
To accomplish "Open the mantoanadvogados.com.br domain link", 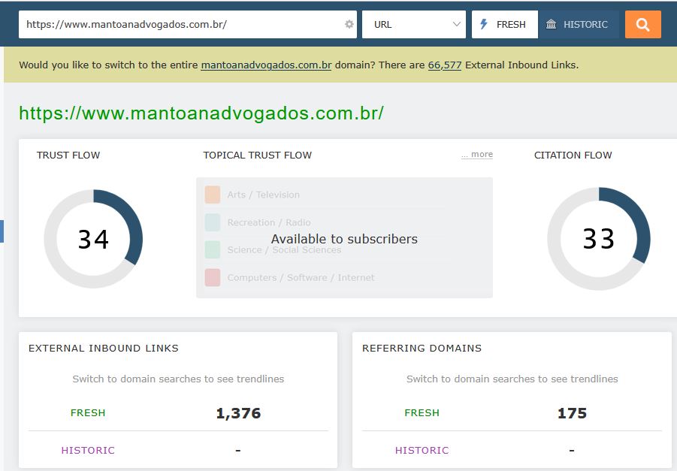I will pos(266,65).
